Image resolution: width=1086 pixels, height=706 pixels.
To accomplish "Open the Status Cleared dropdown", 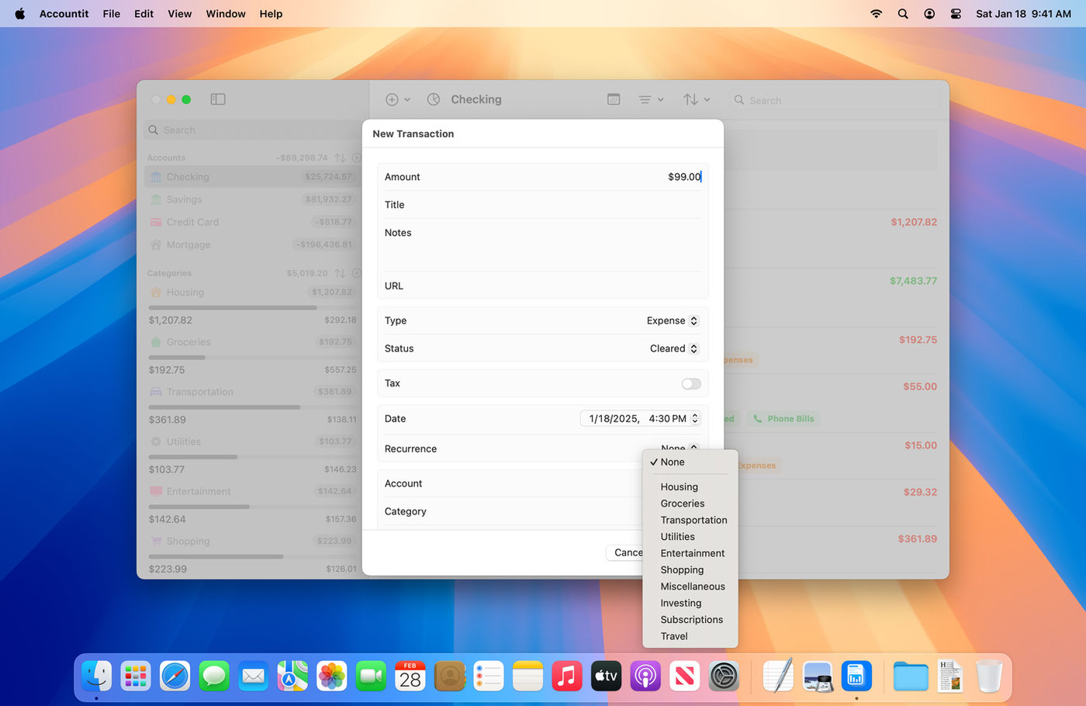I will 674,348.
